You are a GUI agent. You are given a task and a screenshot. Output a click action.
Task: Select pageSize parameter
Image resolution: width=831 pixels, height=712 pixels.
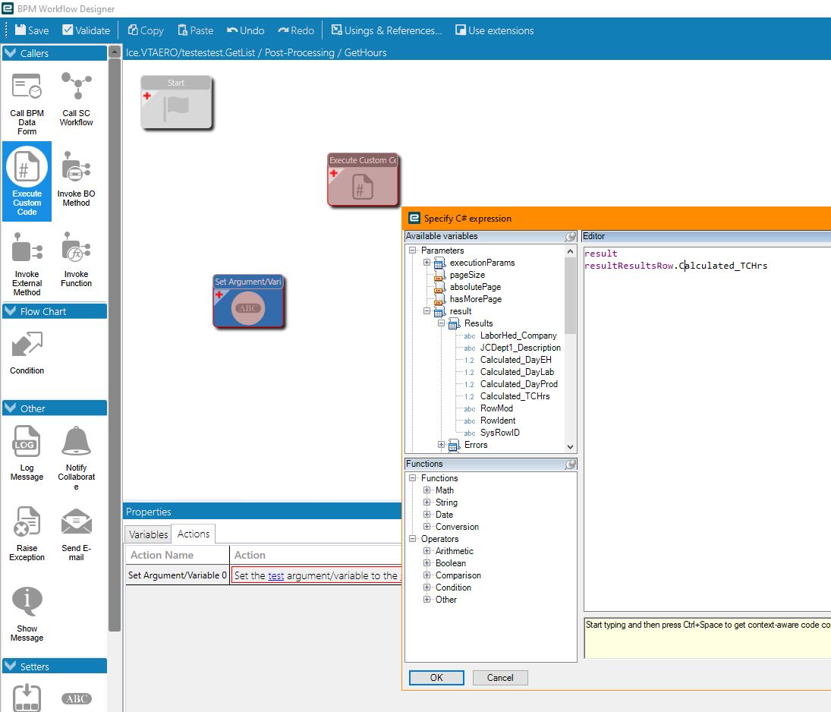[467, 275]
